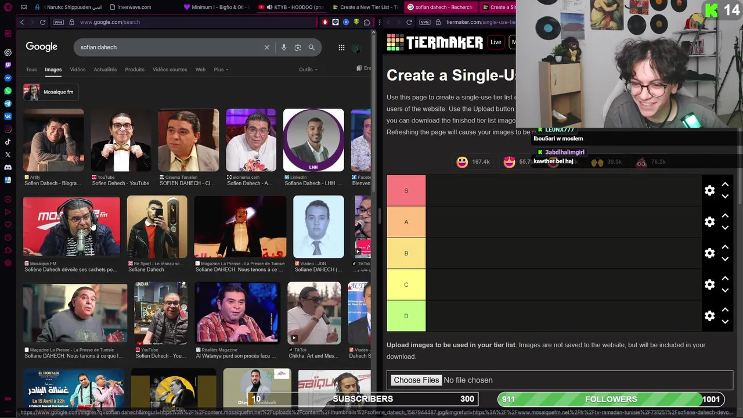743x418 pixels.
Task: Open Messenger in the browser sidebar
Action: pyautogui.click(x=8, y=78)
